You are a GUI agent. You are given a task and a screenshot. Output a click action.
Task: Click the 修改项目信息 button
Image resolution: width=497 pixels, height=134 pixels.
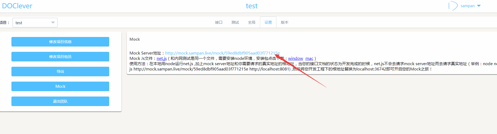(x=60, y=42)
